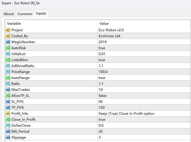Click the string icon beside Project
Screen dimensions: 191x142
pyautogui.click(x=8, y=30)
